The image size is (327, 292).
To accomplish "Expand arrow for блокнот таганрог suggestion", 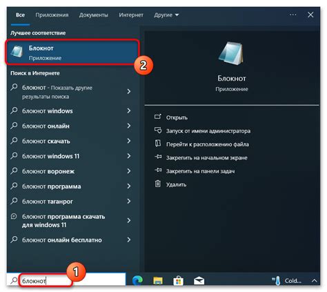I will point(129,201).
